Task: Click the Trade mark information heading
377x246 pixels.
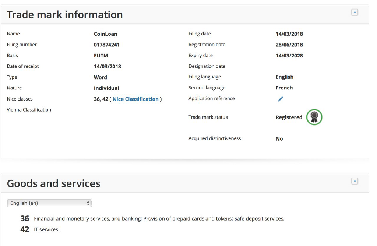Action: [x=65, y=15]
